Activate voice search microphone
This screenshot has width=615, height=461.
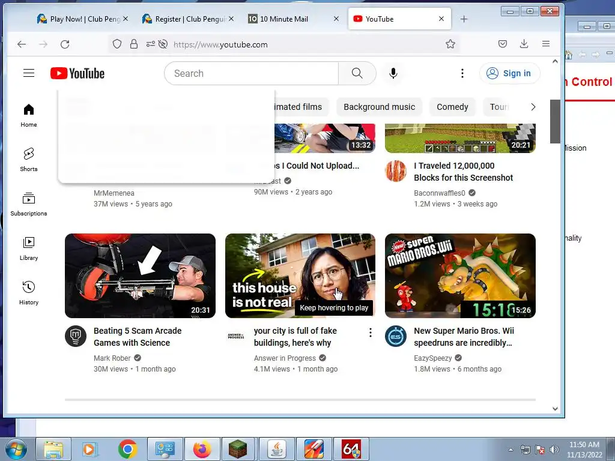click(x=393, y=73)
